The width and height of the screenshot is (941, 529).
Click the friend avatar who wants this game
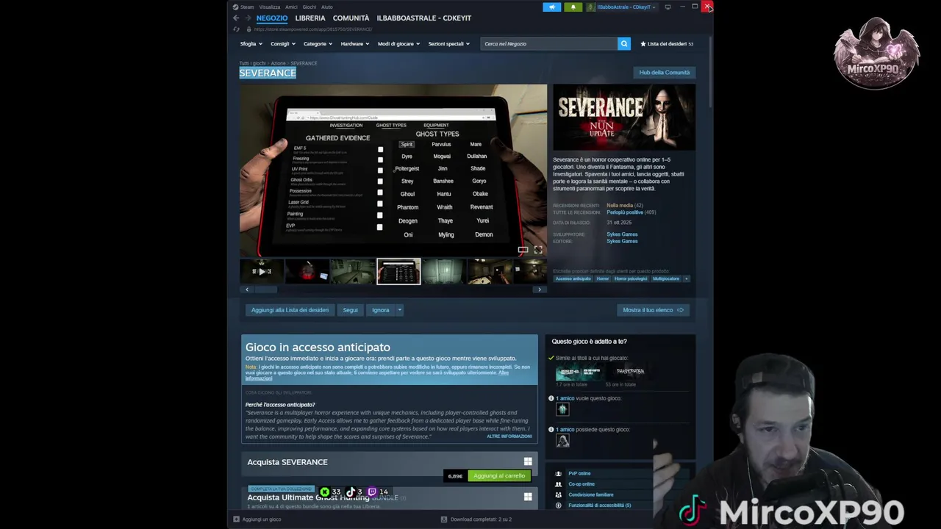pyautogui.click(x=562, y=409)
